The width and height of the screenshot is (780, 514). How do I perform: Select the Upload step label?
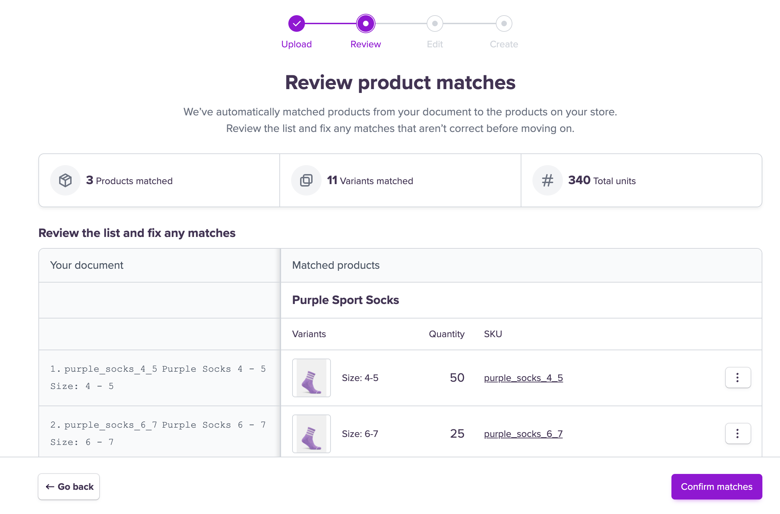coord(296,44)
